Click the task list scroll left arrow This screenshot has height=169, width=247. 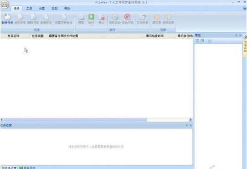coord(2,119)
